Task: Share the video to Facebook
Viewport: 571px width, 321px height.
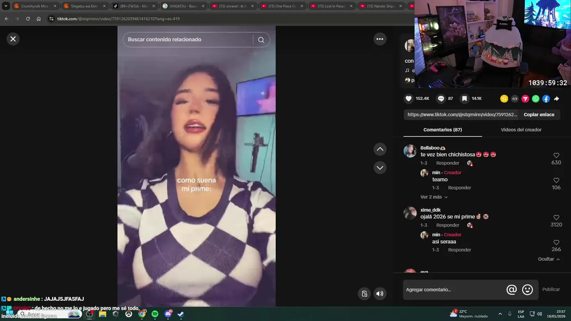Action: [x=546, y=99]
